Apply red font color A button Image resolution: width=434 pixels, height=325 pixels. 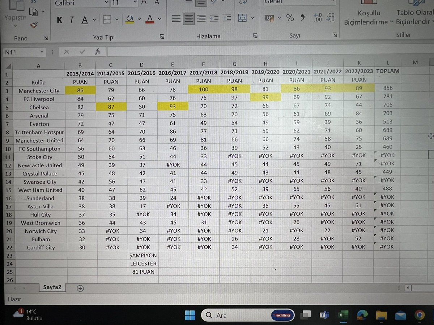[x=150, y=19]
